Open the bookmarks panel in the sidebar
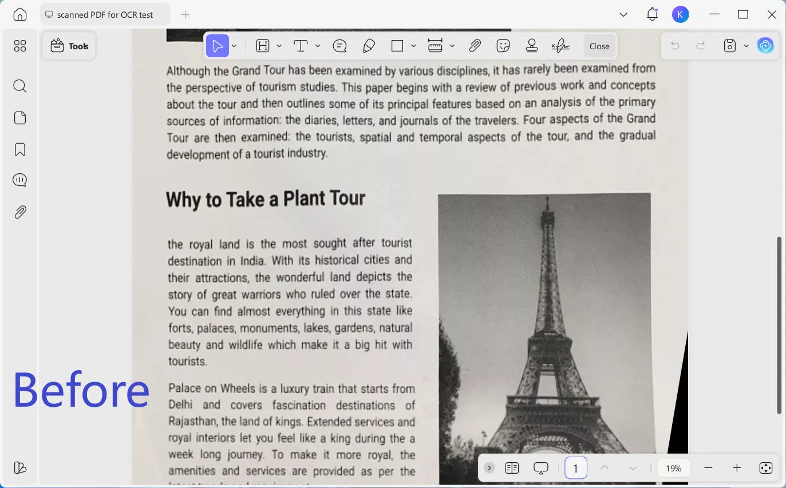The height and width of the screenshot is (488, 786). pos(20,149)
